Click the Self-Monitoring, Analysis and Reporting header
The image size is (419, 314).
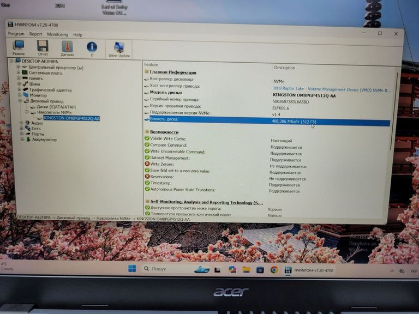pyautogui.click(x=207, y=202)
